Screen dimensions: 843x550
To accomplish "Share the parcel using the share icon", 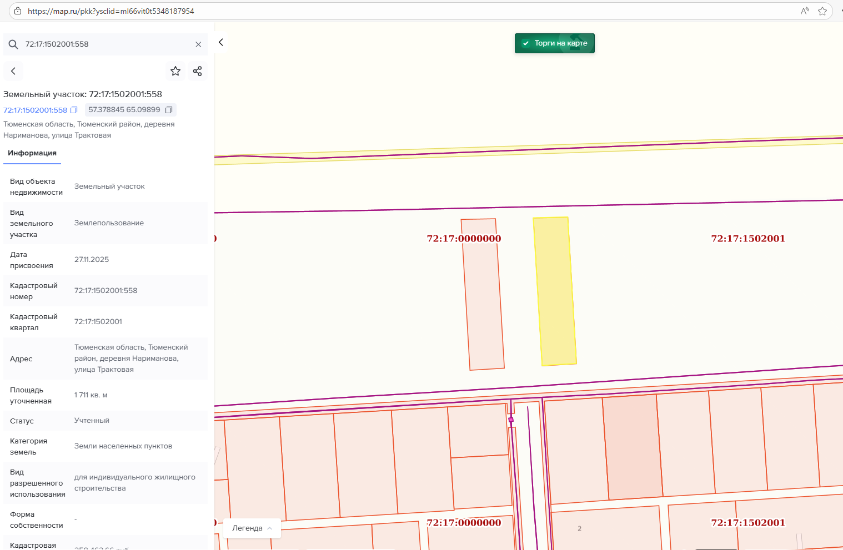I will (x=197, y=71).
